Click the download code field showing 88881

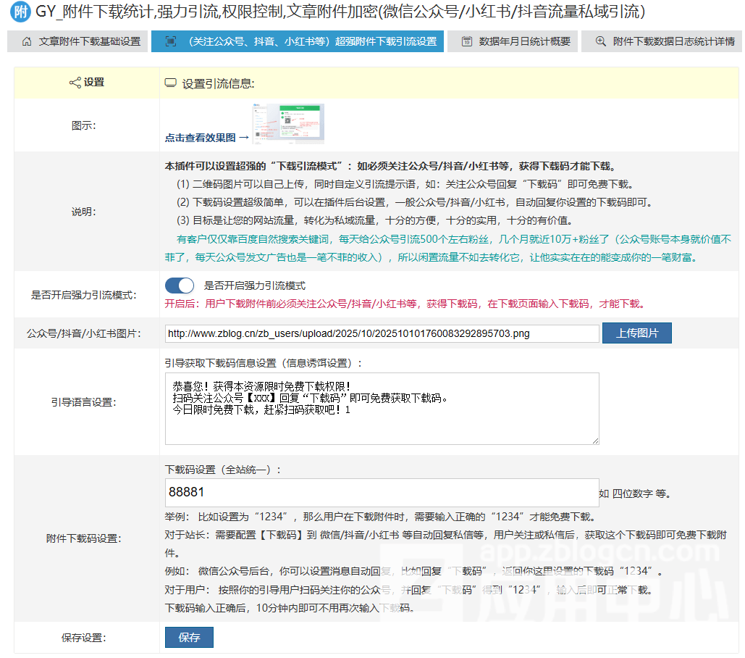click(382, 492)
